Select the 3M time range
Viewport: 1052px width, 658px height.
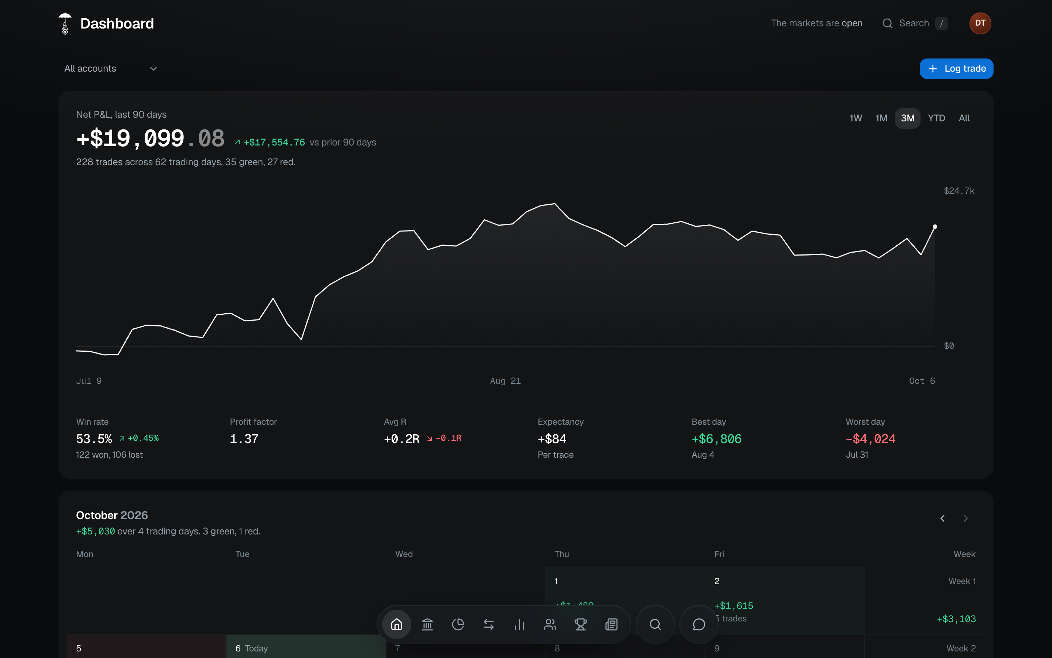[x=908, y=118]
